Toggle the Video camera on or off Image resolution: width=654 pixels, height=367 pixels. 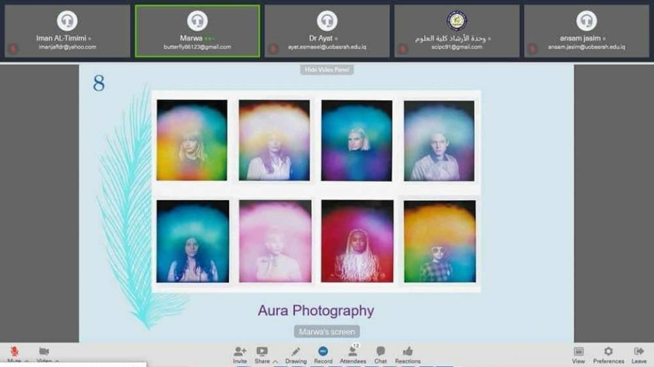44,352
